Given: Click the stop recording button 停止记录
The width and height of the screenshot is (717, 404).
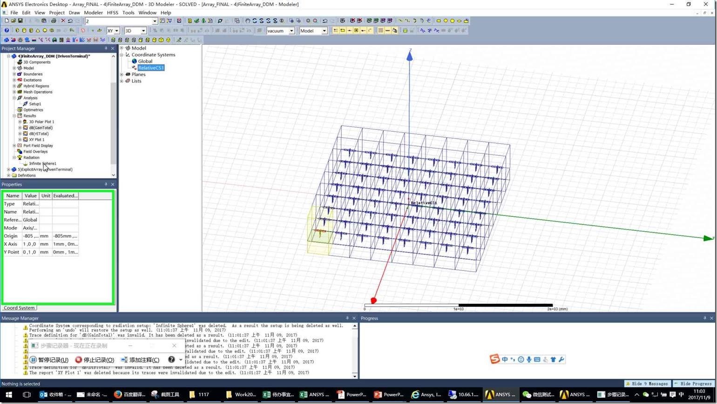Looking at the screenshot, I should coord(95,360).
